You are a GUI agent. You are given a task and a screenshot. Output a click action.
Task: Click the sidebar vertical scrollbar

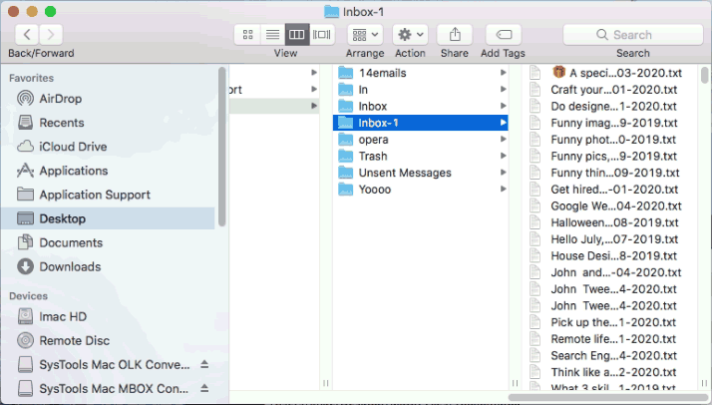221,147
